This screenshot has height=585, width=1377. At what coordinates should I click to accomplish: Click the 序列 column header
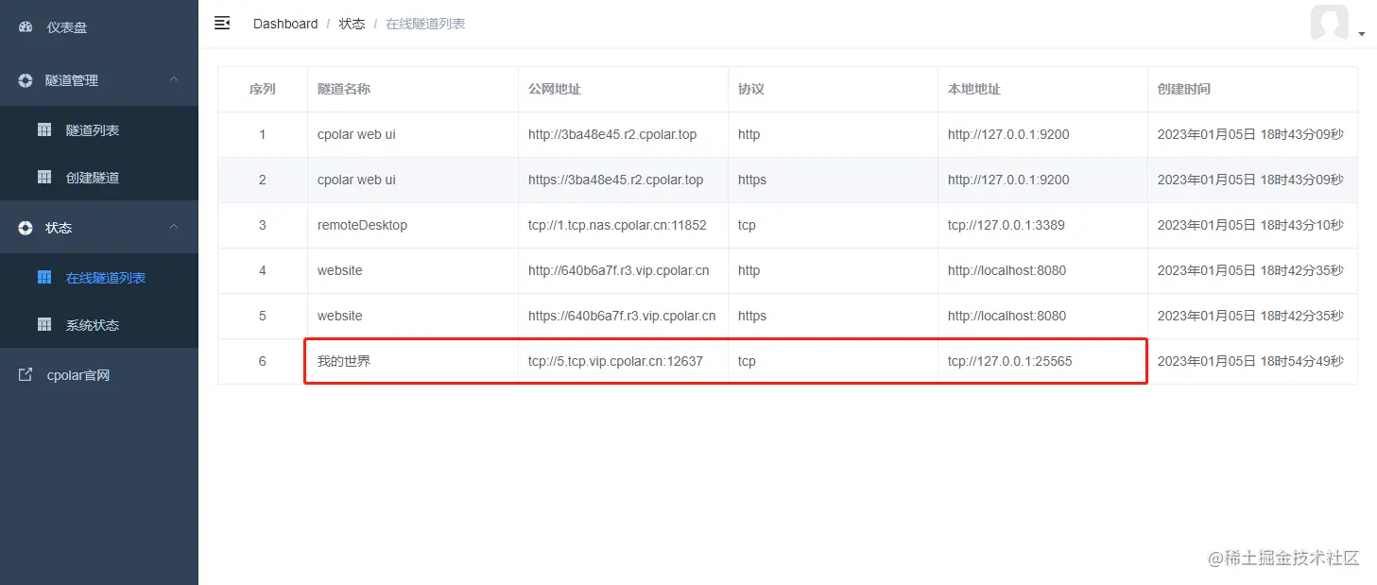click(x=263, y=89)
